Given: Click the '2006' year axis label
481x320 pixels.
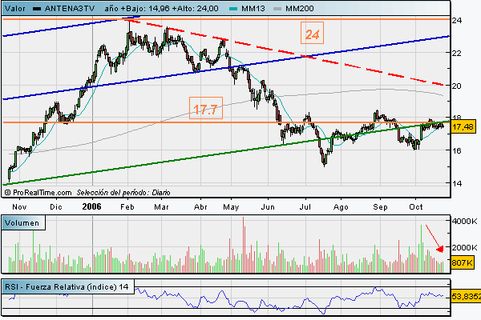Looking at the screenshot, I should tap(91, 206).
